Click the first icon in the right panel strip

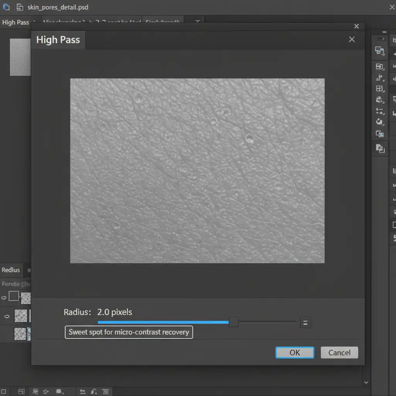(380, 51)
